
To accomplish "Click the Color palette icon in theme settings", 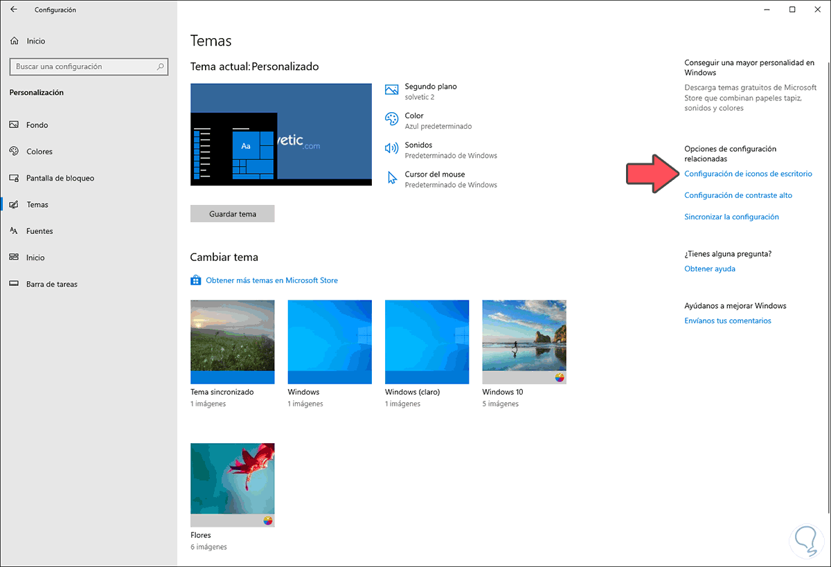I will tap(392, 119).
